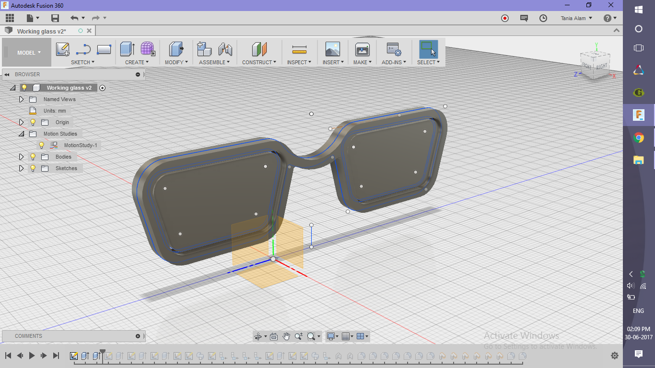Open the undo history dropdown arrow

(x=83, y=18)
